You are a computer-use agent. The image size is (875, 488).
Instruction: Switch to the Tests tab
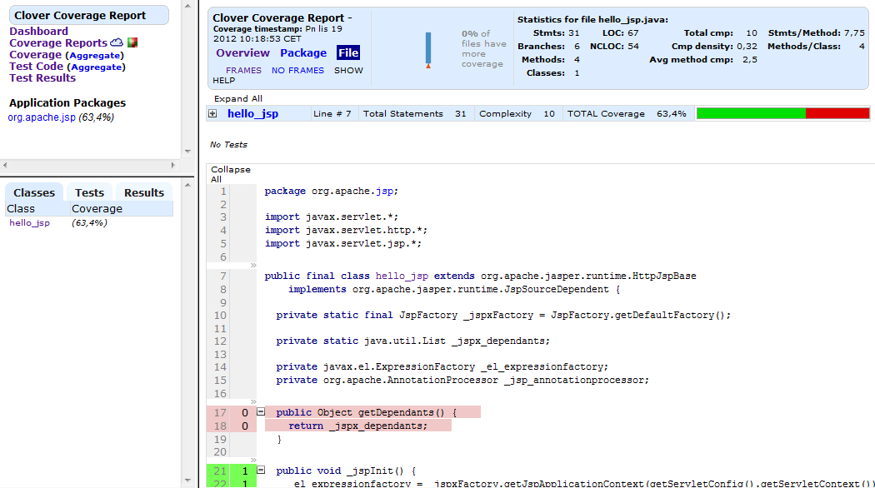click(89, 192)
